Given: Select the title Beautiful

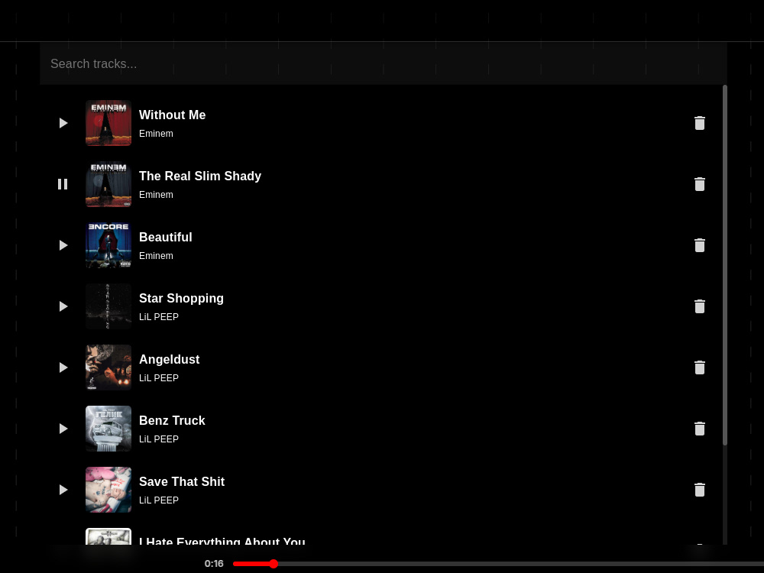Looking at the screenshot, I should pos(166,238).
